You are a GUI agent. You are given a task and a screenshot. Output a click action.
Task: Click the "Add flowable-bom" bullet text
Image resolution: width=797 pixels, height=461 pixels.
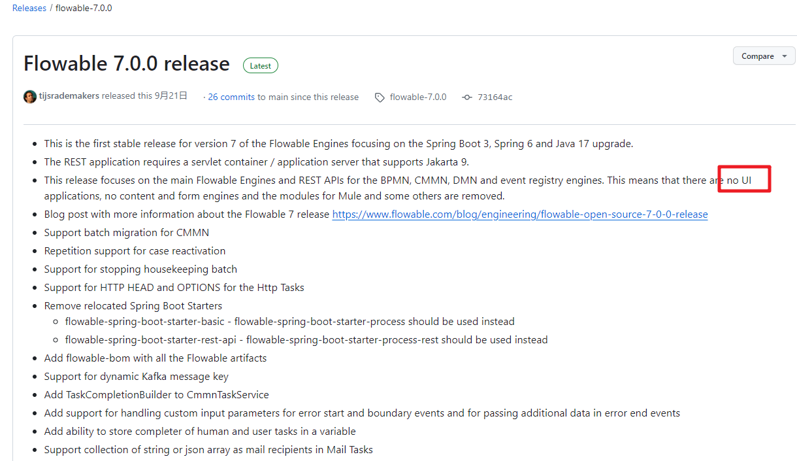tap(155, 358)
